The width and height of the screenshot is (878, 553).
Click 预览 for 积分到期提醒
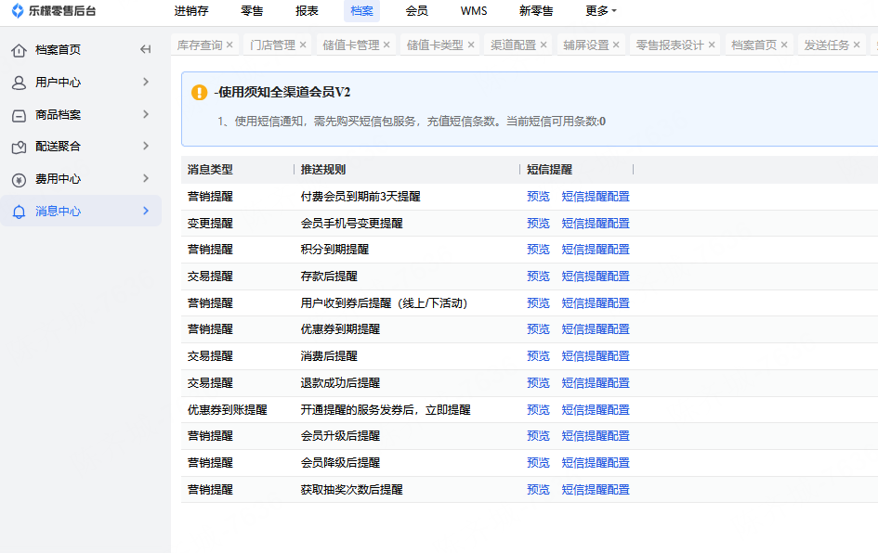[x=538, y=250]
